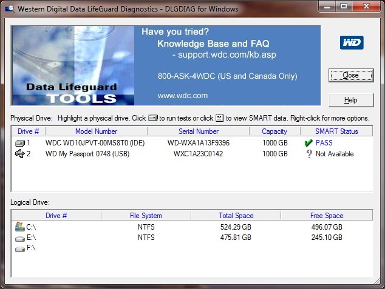Click the Not Available status text
The image size is (385, 289).
coord(335,154)
